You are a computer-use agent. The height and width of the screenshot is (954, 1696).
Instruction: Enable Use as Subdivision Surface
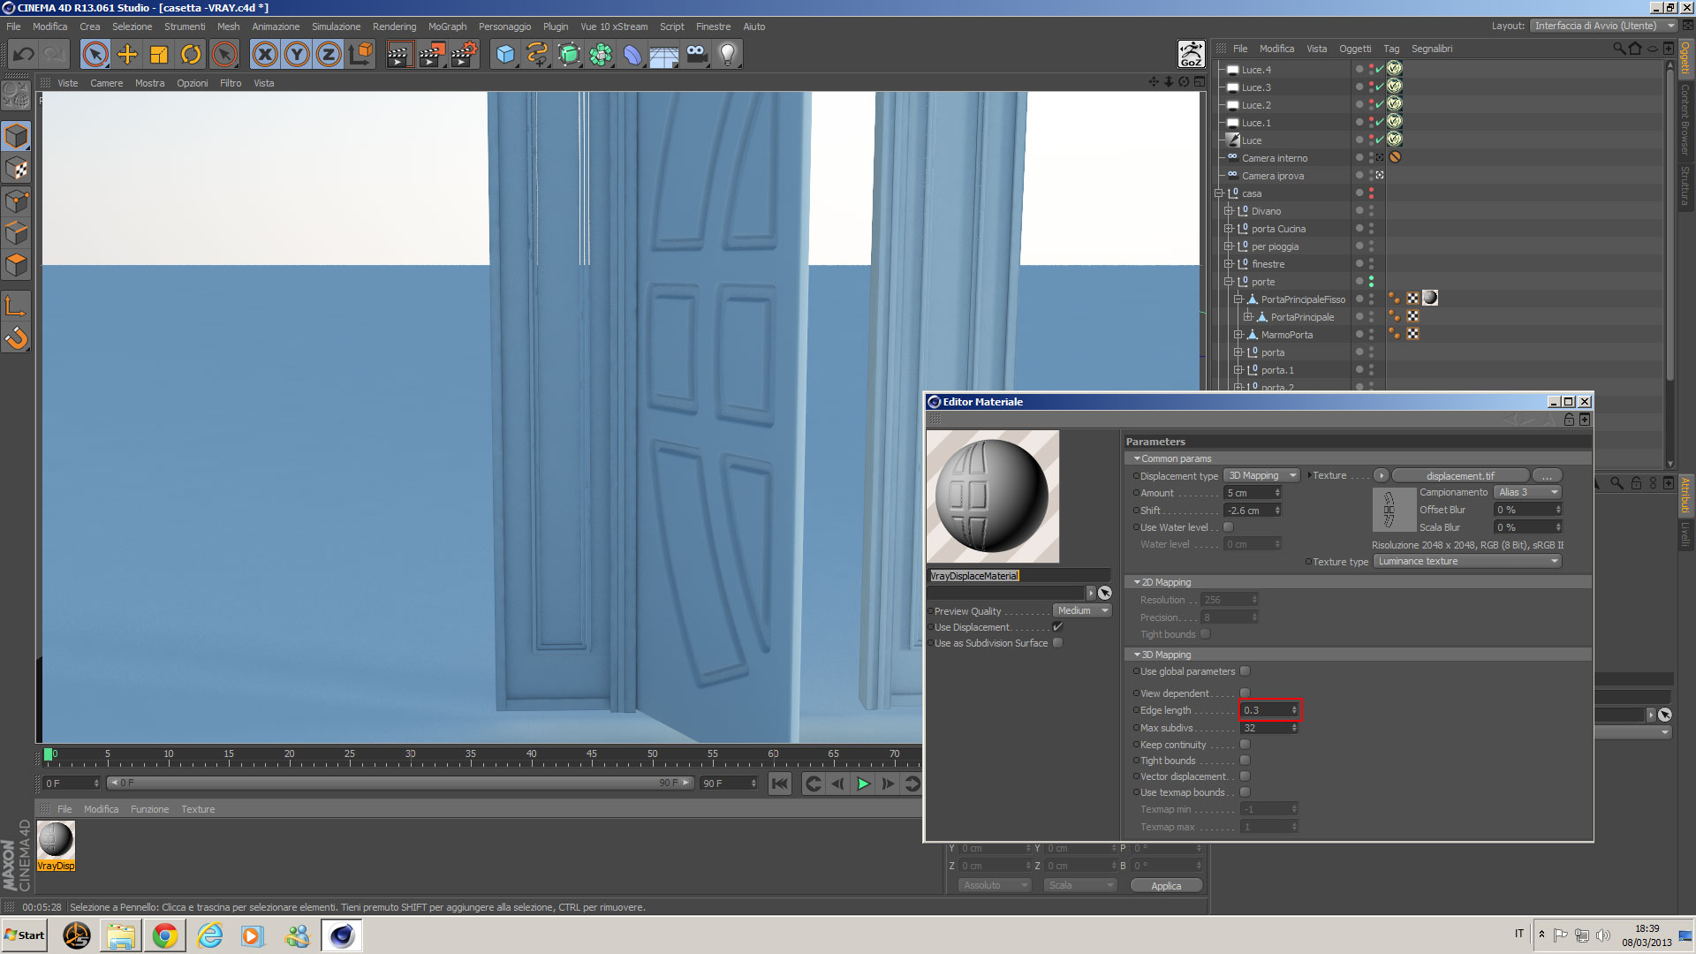tap(1057, 643)
